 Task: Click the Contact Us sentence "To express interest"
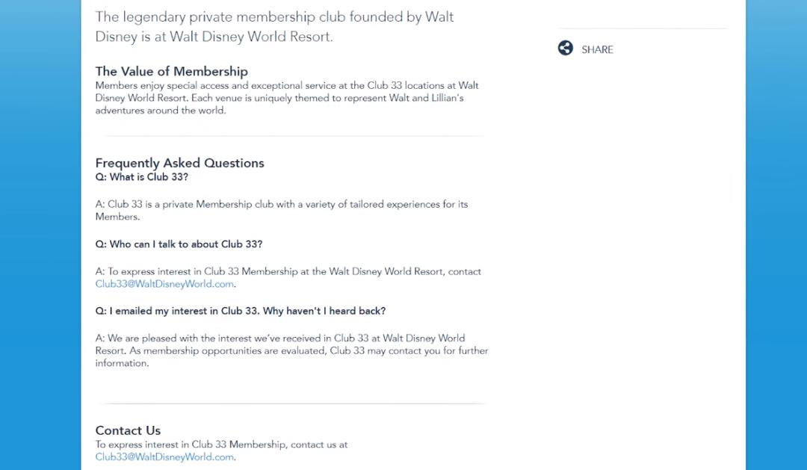click(221, 445)
